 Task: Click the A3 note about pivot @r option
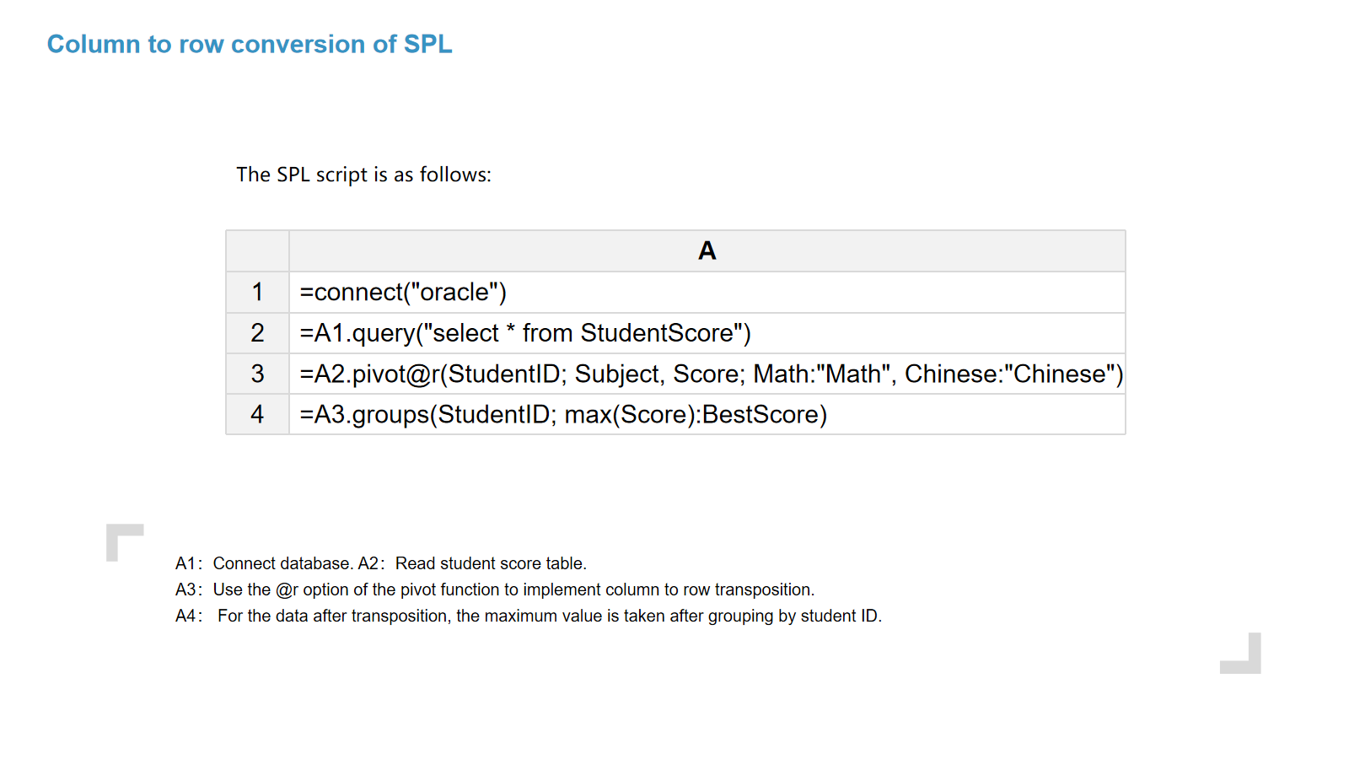coord(495,589)
